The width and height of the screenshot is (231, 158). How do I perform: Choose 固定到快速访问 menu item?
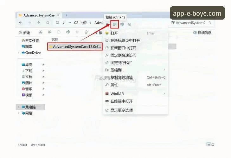136,55
